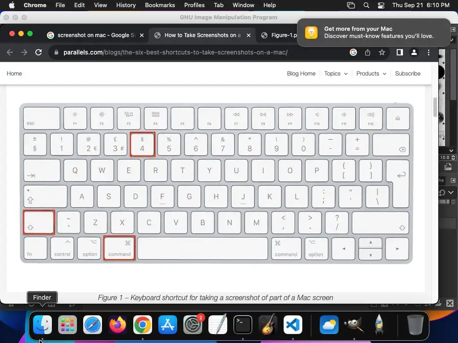
Task: Open Control Center in menu bar
Action: [x=381, y=5]
